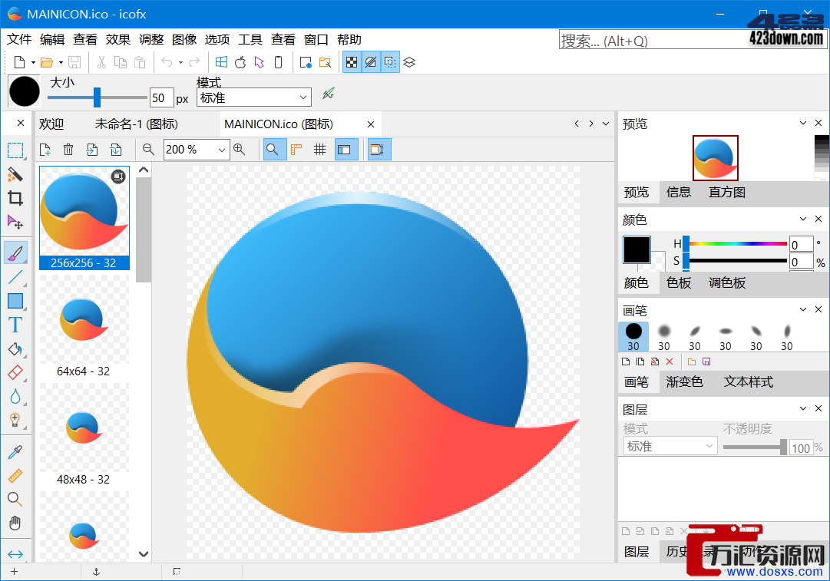
Task: Click the brush size 50 input field
Action: (161, 98)
